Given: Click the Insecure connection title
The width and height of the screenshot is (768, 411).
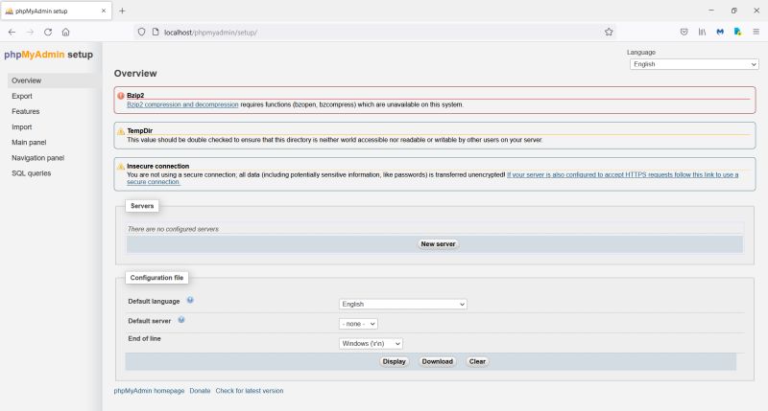Looking at the screenshot, I should (157, 166).
